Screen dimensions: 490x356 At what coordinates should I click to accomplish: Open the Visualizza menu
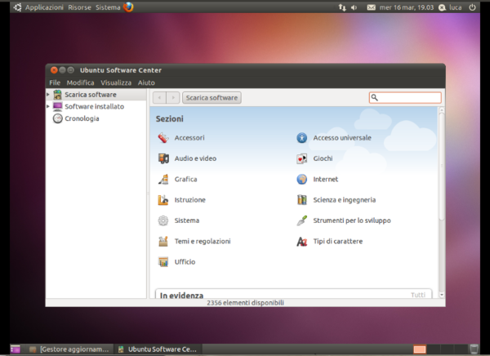coord(116,82)
